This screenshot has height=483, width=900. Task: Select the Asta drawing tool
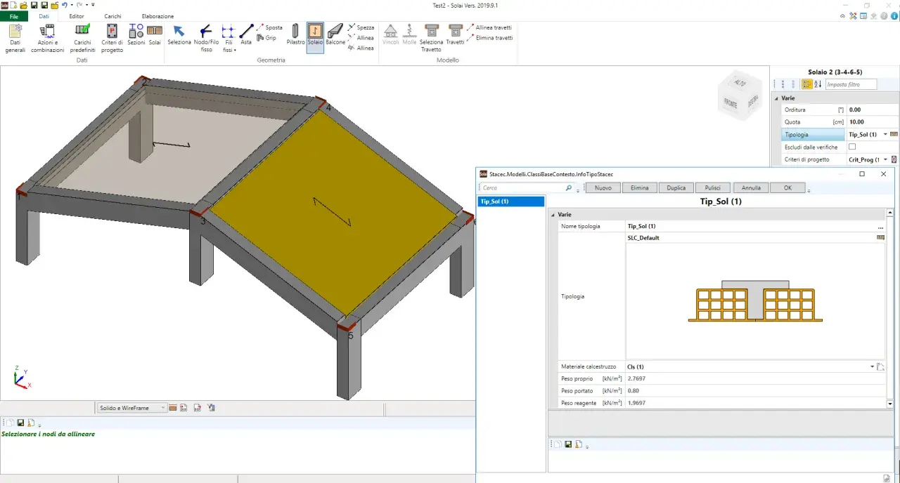tap(246, 34)
